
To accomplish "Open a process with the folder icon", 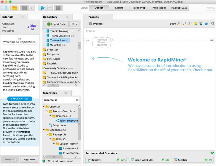I will (15, 8).
